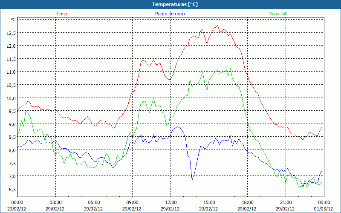The width and height of the screenshot is (341, 213).
Task: Click the 10,5 y-axis value
Action: coord(11,85)
